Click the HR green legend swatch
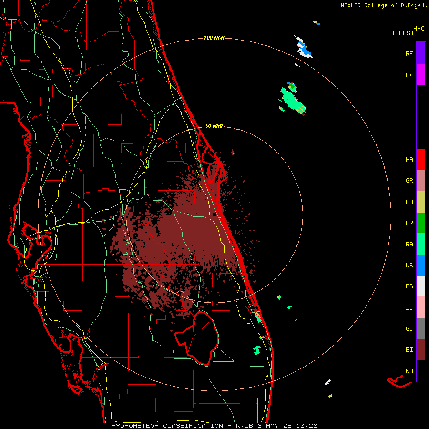429x429 pixels. coord(421,223)
